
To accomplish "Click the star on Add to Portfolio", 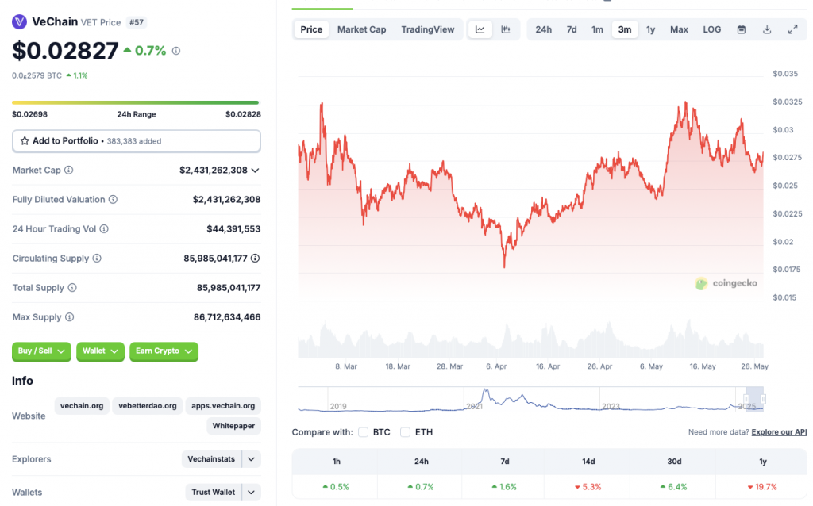I will 25,140.
